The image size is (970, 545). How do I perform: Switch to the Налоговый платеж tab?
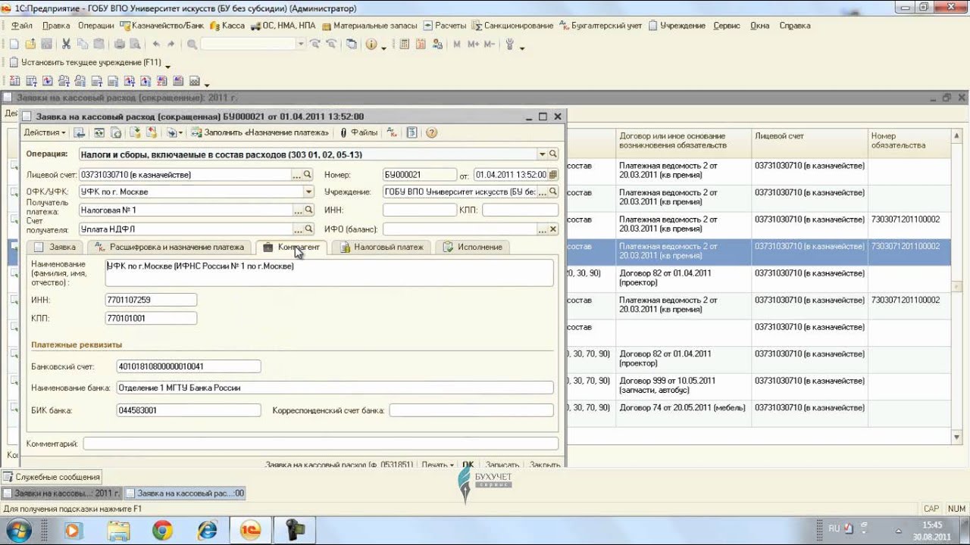[382, 247]
